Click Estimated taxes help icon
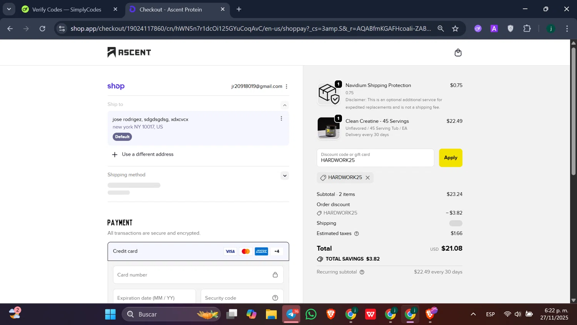This screenshot has width=577, height=325. coord(357,234)
